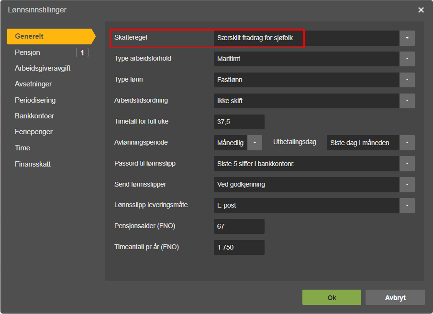Open Send lønnsslipper dropdown arrow
Image resolution: width=433 pixels, height=314 pixels.
407,185
